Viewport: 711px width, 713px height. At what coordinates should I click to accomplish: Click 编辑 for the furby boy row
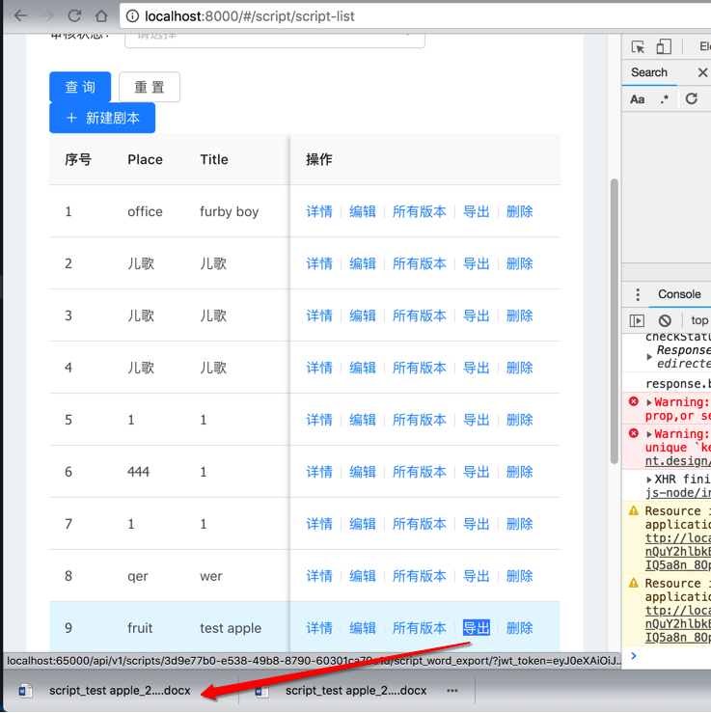[x=363, y=211]
